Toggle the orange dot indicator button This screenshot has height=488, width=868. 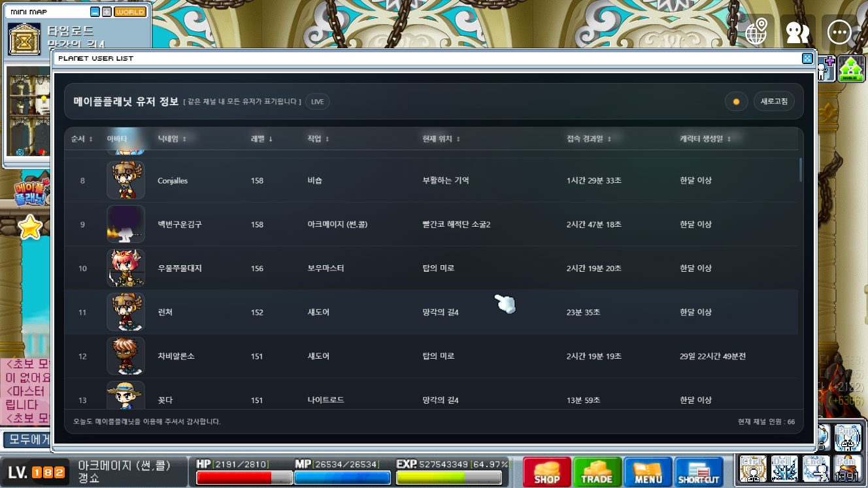click(736, 101)
